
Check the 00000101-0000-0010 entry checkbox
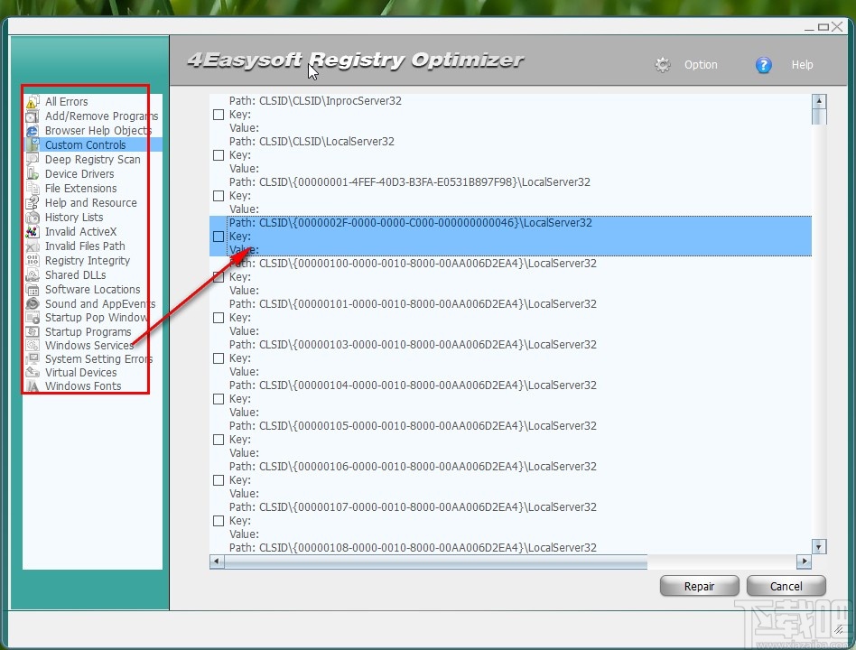coord(219,318)
